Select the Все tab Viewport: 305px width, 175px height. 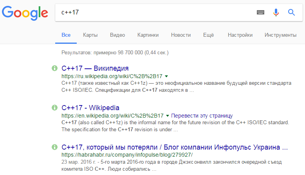point(66,35)
